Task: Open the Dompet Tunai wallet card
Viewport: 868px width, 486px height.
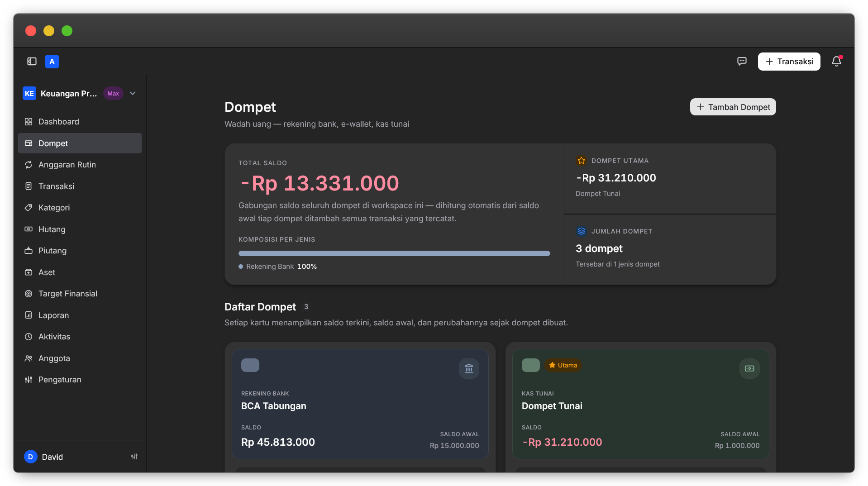Action: coord(640,404)
